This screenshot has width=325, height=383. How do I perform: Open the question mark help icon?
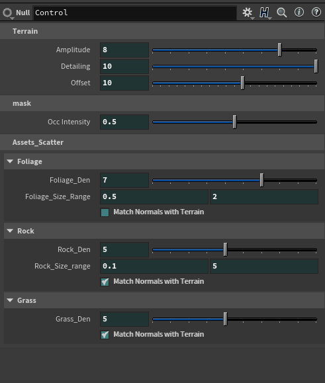point(316,12)
